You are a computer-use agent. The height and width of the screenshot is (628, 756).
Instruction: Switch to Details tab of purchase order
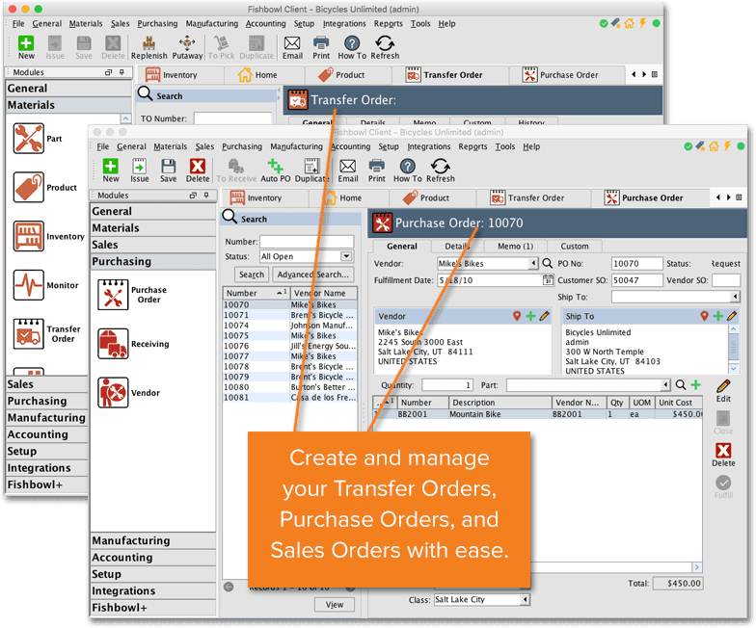click(457, 247)
